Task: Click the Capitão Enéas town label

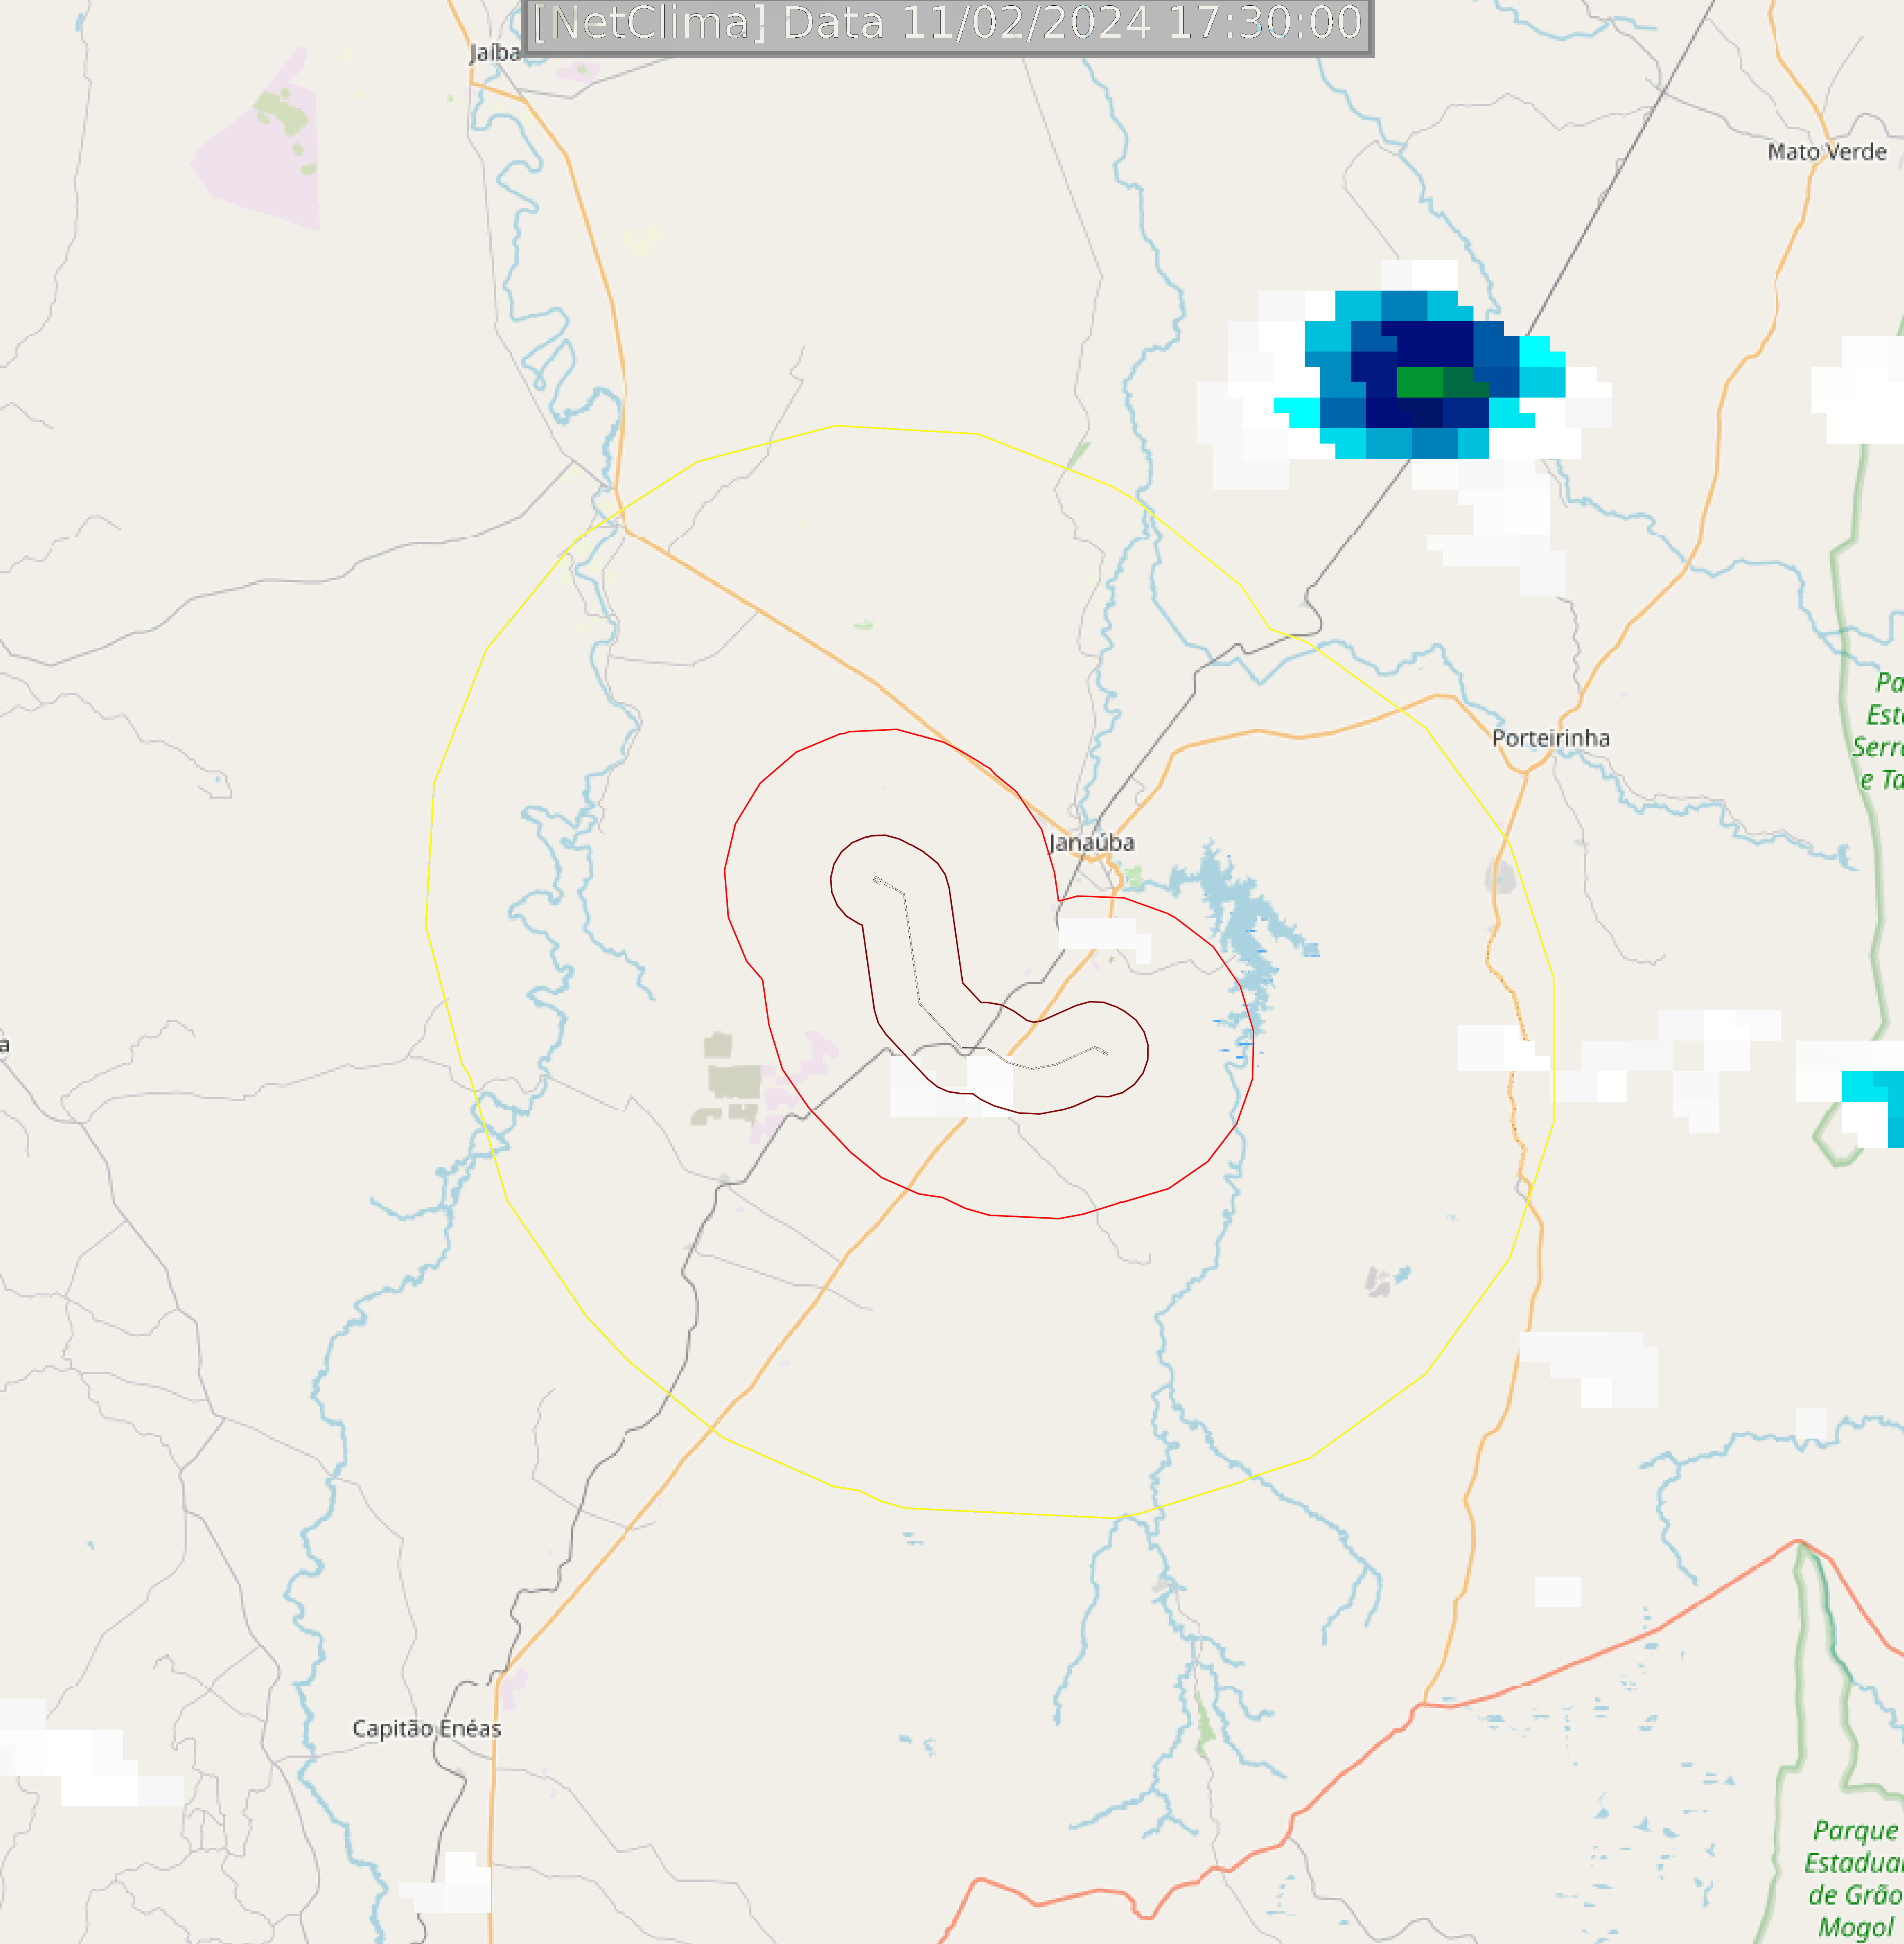Action: (x=427, y=1729)
